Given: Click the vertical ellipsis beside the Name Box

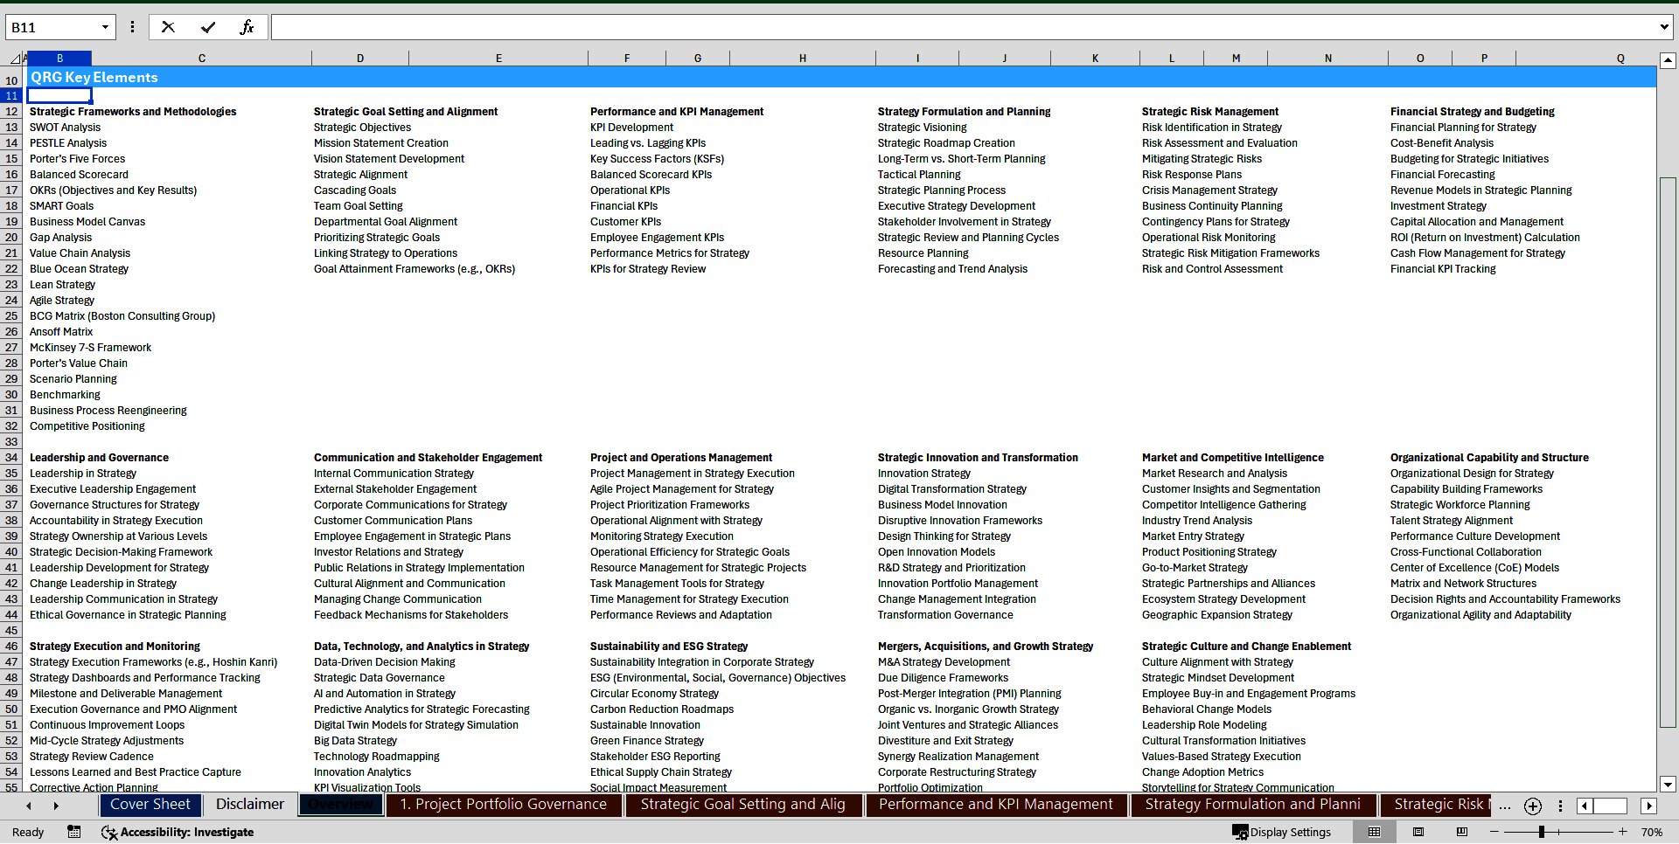Looking at the screenshot, I should [132, 27].
